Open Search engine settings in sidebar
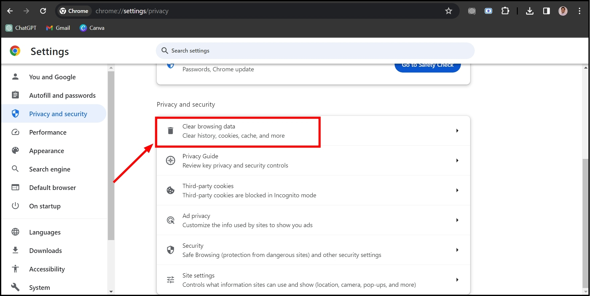This screenshot has width=590, height=296. (49, 169)
